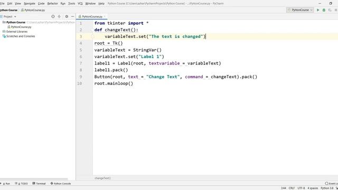Start debugging with the green bug icon
This screenshot has height=190, width=338.
[324, 10]
